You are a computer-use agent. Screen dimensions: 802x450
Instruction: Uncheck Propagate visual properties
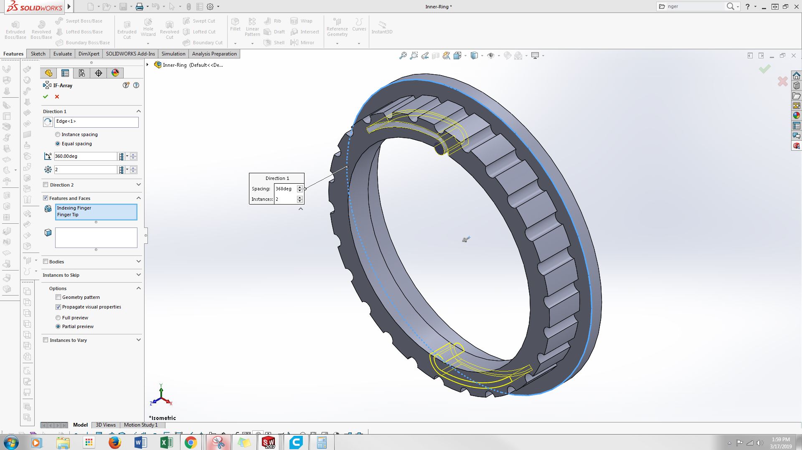point(58,307)
